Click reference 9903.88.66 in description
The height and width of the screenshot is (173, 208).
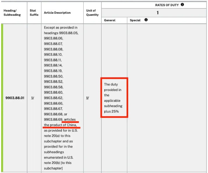(x=53, y=103)
